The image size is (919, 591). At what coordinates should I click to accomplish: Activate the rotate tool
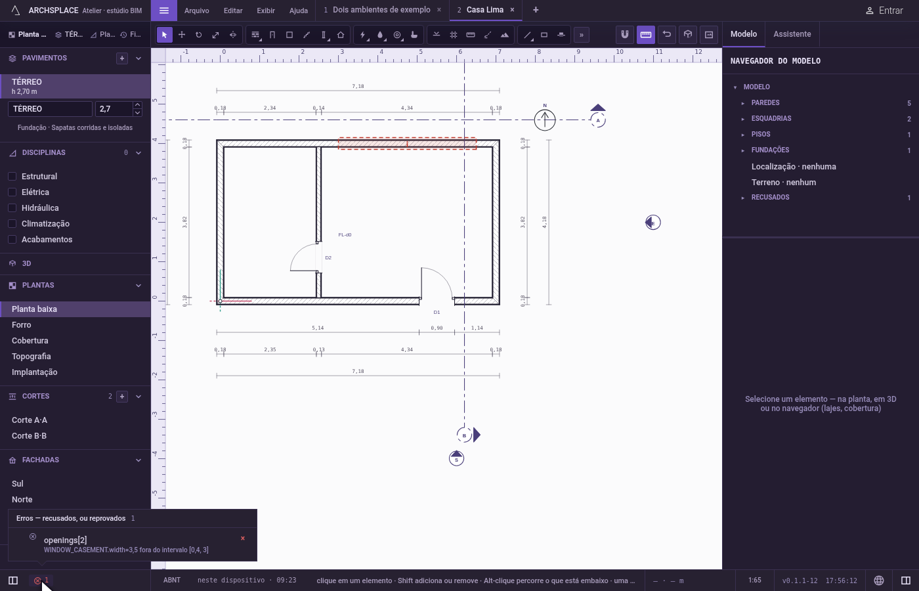199,35
